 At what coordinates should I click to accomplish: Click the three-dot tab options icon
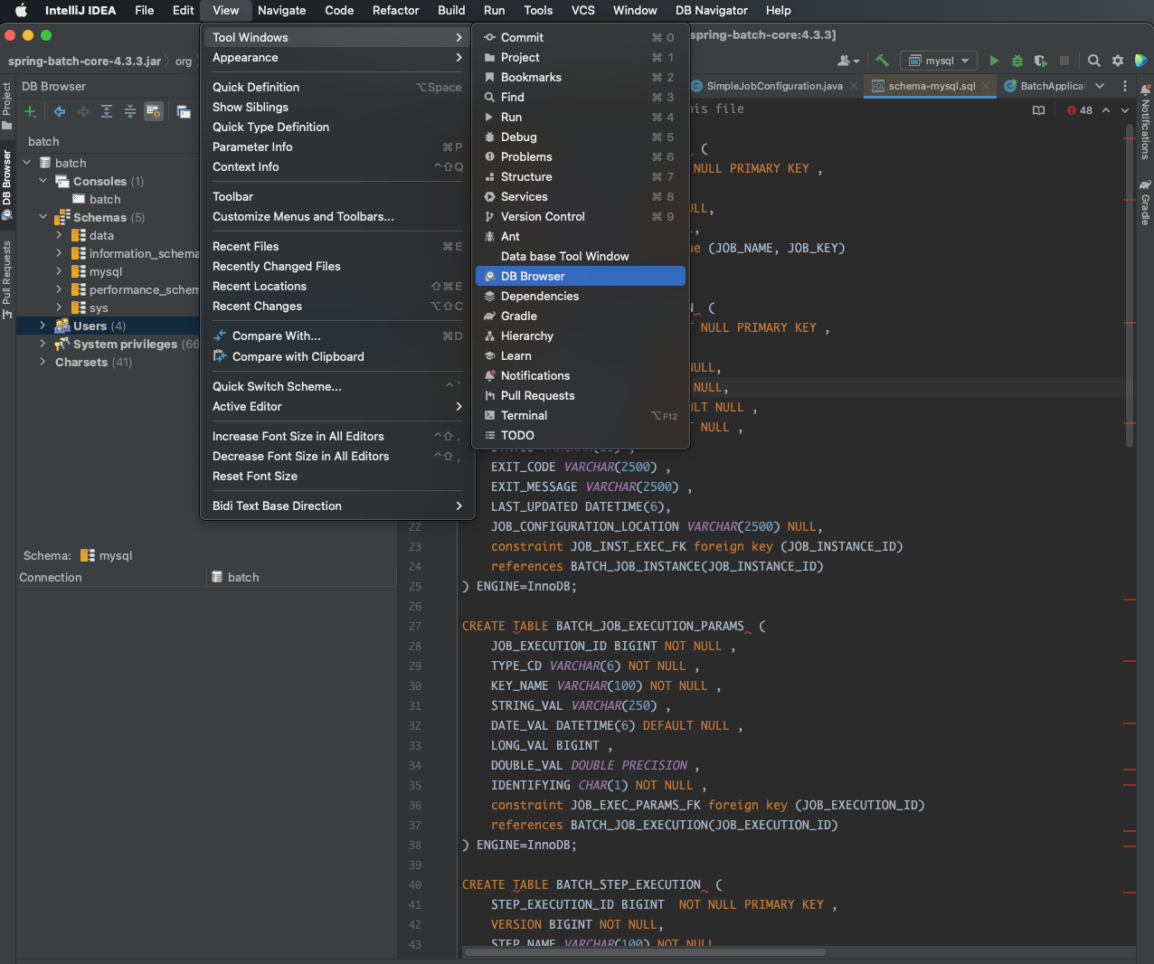pos(1125,86)
